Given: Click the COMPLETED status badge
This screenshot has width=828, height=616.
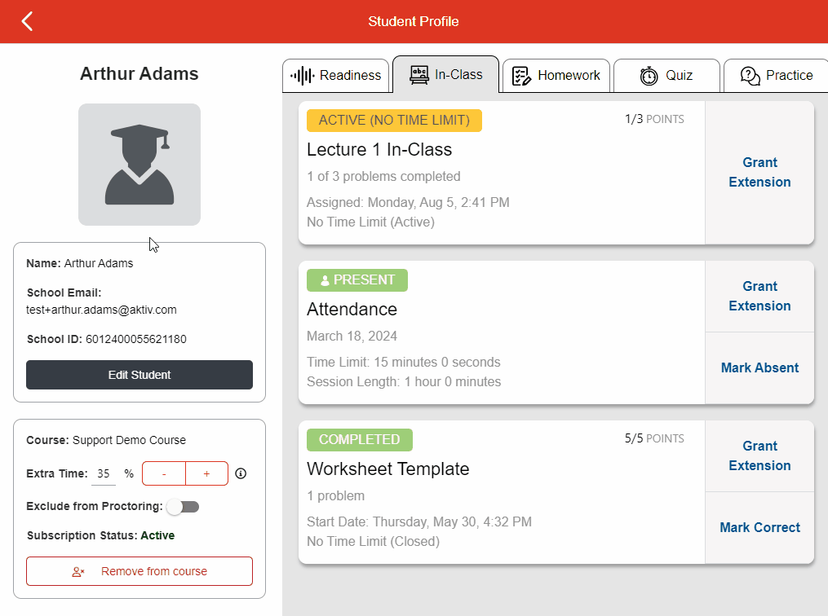Looking at the screenshot, I should click(x=360, y=440).
